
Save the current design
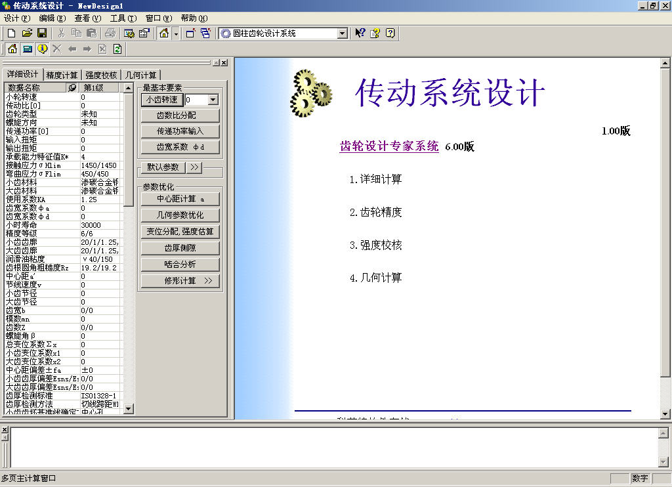click(42, 33)
